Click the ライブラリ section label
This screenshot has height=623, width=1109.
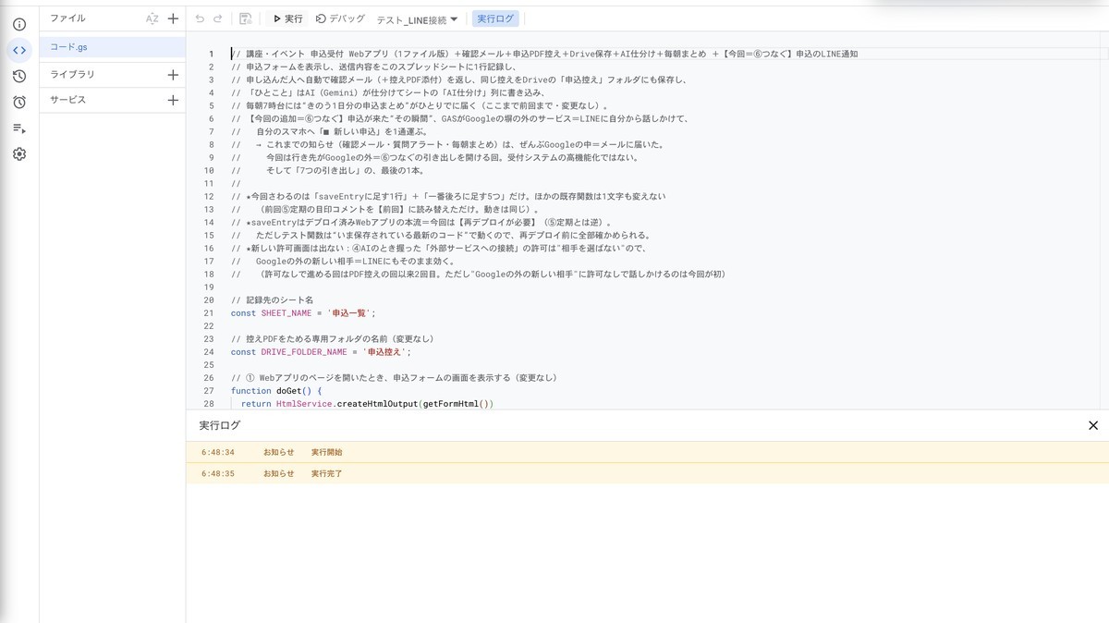click(72, 74)
